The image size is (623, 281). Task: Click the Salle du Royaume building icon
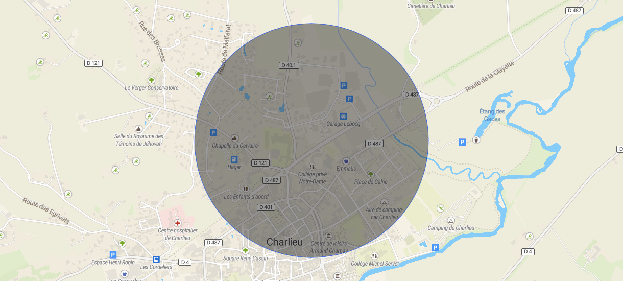[x=138, y=128]
